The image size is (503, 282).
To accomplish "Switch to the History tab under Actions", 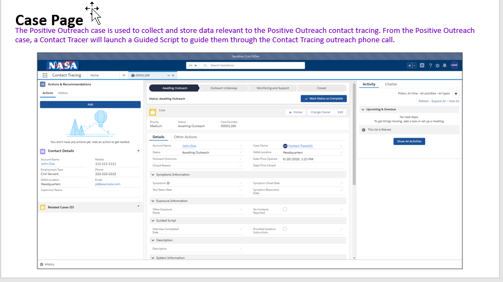I will [63, 93].
